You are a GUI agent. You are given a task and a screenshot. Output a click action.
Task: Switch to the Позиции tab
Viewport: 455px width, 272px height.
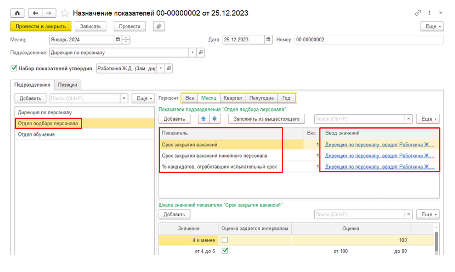pos(68,85)
